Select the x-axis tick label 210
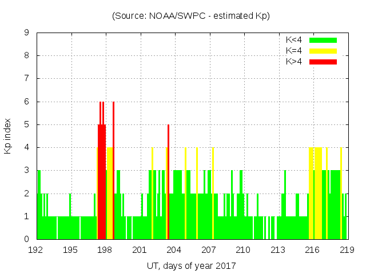Screen dimensions: 366x274 (x=244, y=250)
